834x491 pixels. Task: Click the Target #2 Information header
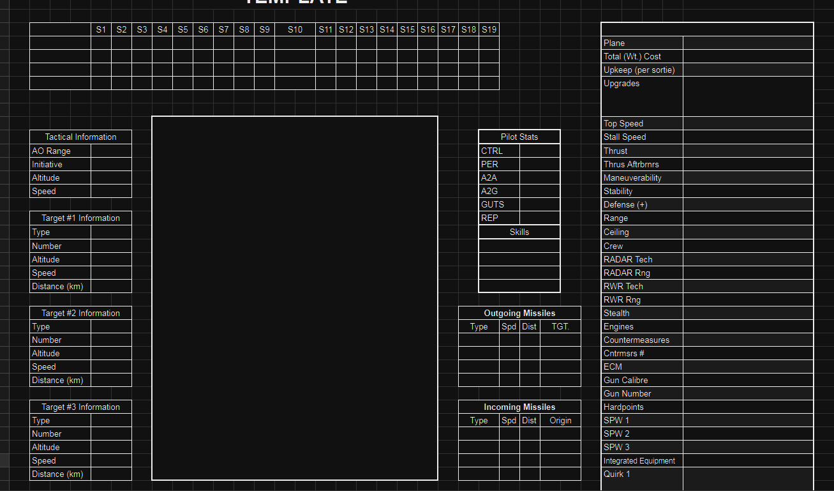tap(80, 313)
